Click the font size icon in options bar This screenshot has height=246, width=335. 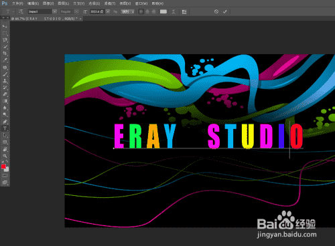point(85,11)
